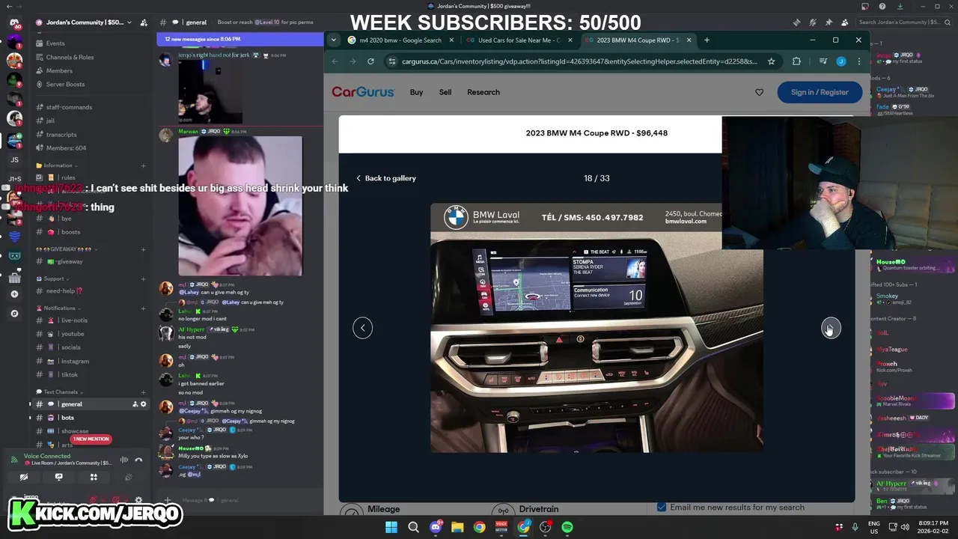Image resolution: width=958 pixels, height=539 pixels.
Task: Open Chrome tab search dropdown
Action: pos(334,40)
